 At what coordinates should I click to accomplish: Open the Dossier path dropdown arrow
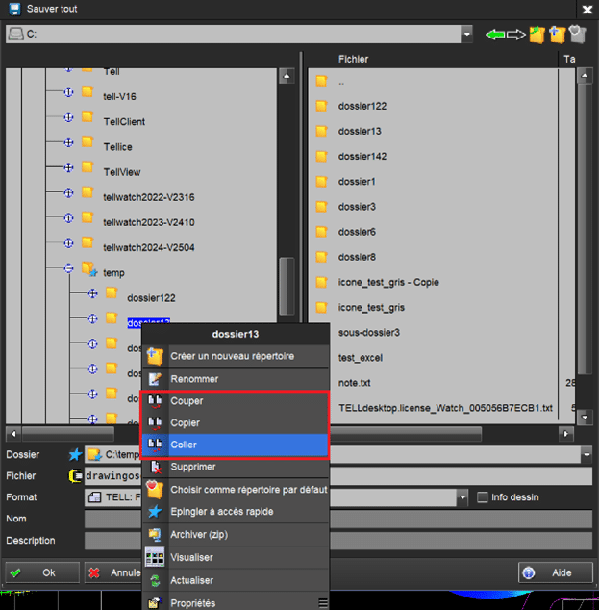coord(586,454)
